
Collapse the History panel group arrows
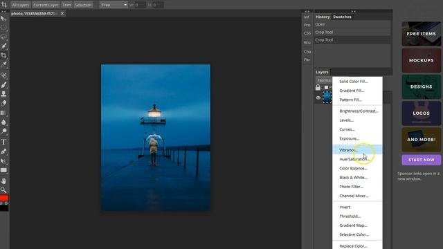click(353, 11)
